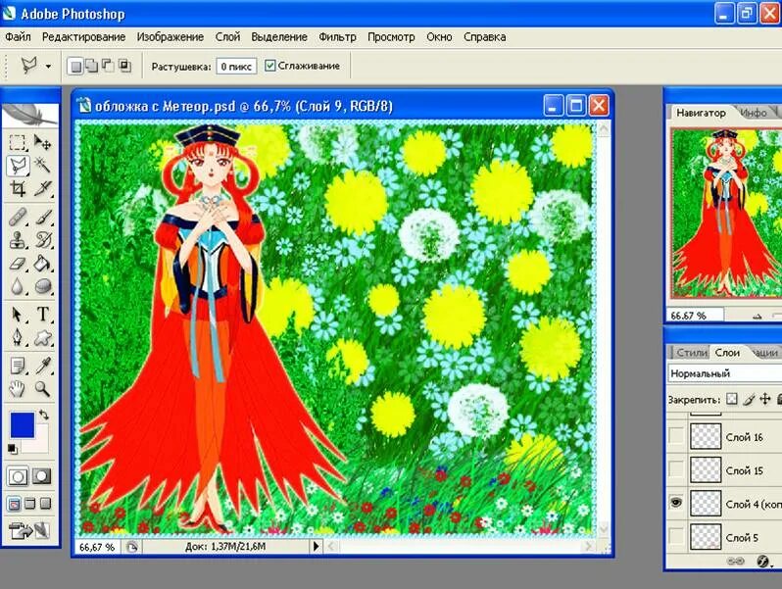Lock layer position icon
Screen dimensions: 782x589
764,399
